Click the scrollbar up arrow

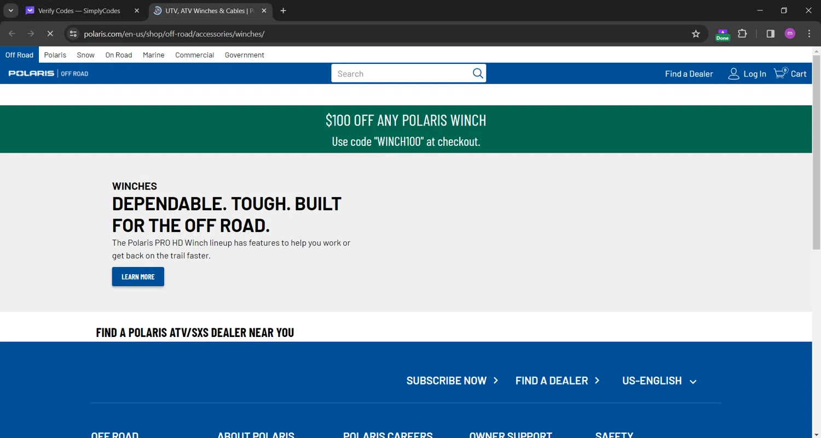click(816, 51)
